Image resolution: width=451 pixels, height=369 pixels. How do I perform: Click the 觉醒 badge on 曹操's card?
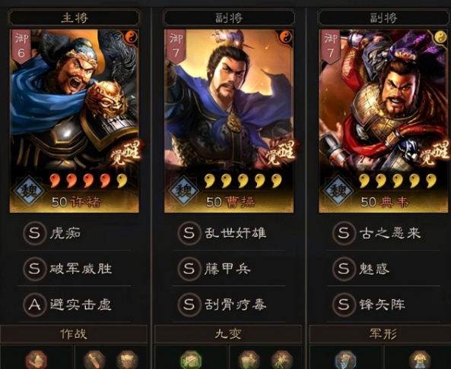tap(280, 153)
